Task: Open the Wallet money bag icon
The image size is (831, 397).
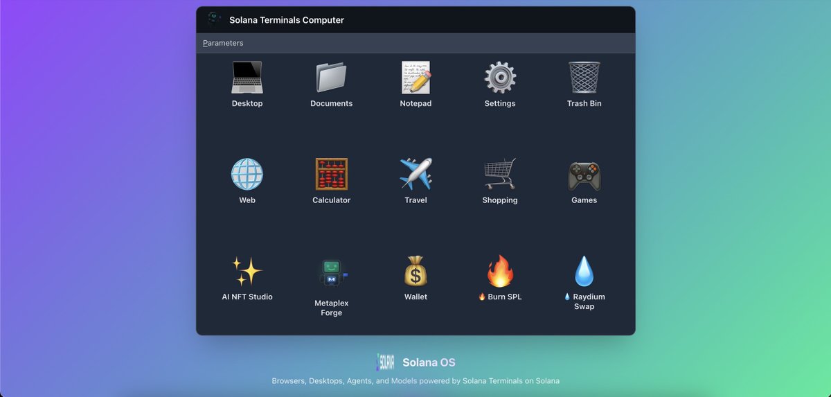Action: point(415,271)
